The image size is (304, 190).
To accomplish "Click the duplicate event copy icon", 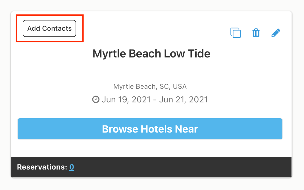I will pos(236,33).
